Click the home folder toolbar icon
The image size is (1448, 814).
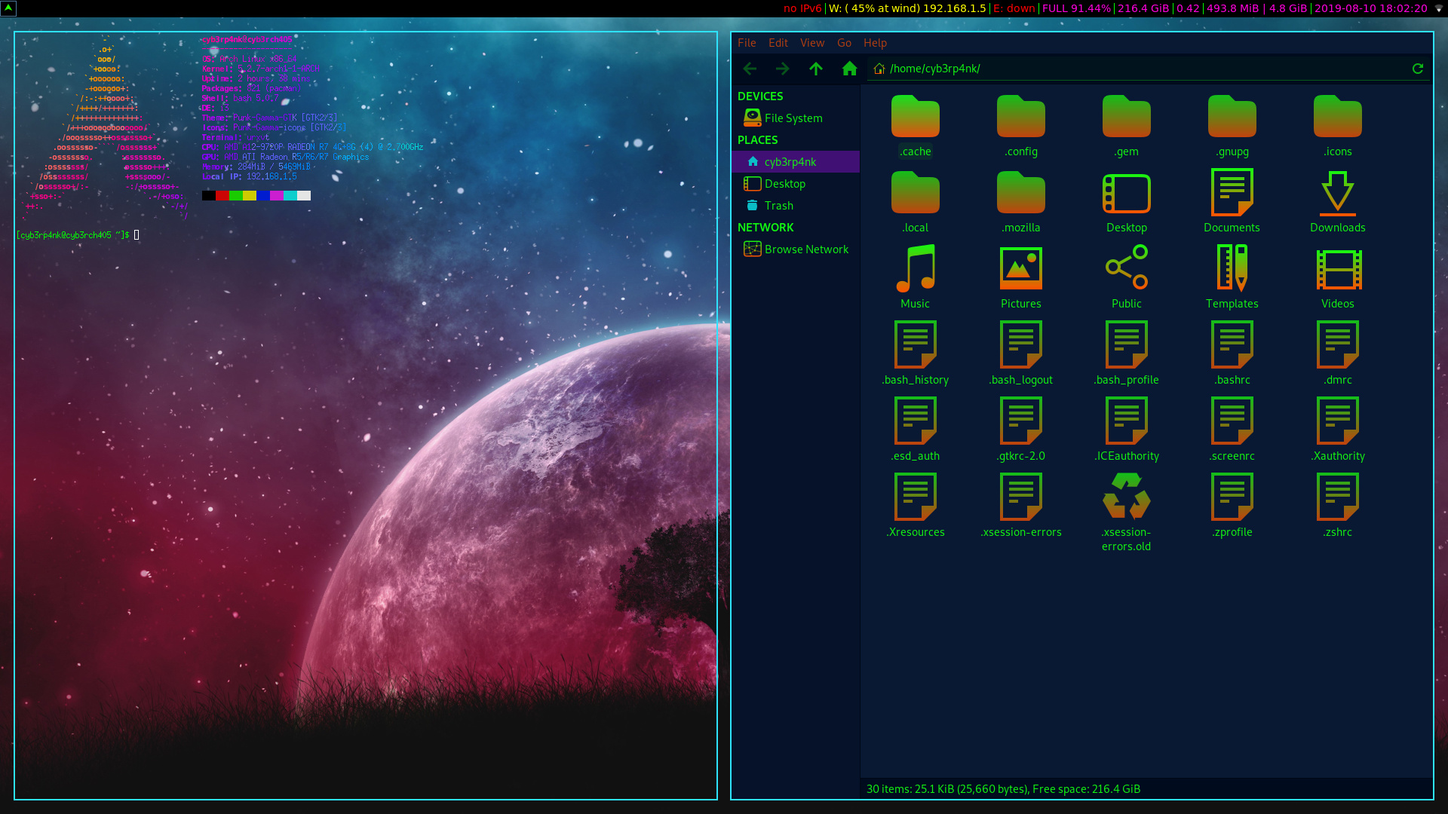coord(849,69)
